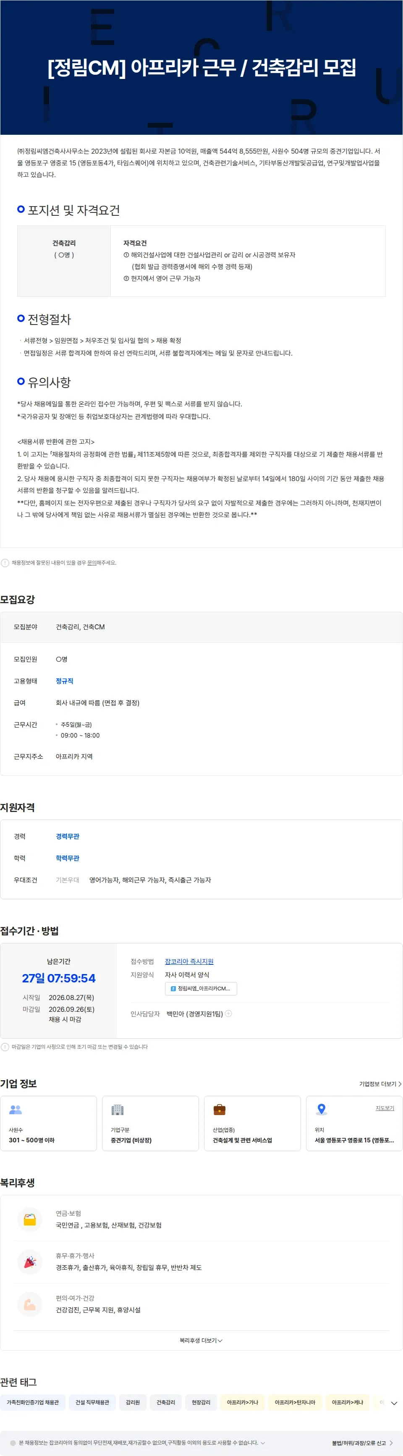The image size is (403, 1456).
Task: Open 지도보기 map link
Action: pyautogui.click(x=385, y=1108)
